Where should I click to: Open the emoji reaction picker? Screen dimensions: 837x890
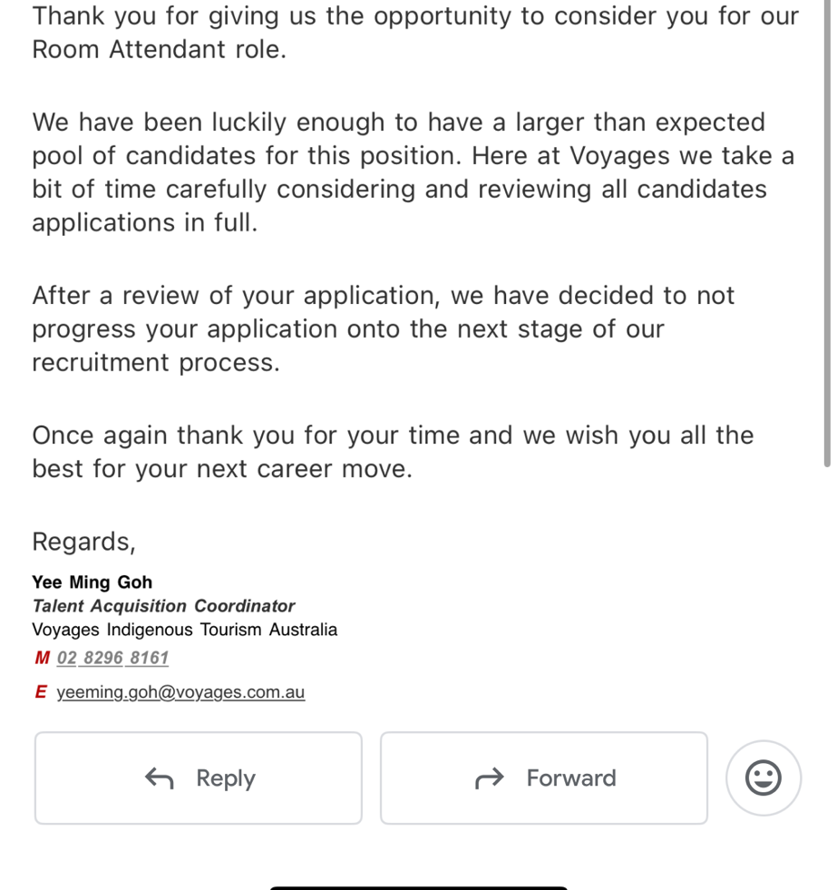tap(763, 778)
